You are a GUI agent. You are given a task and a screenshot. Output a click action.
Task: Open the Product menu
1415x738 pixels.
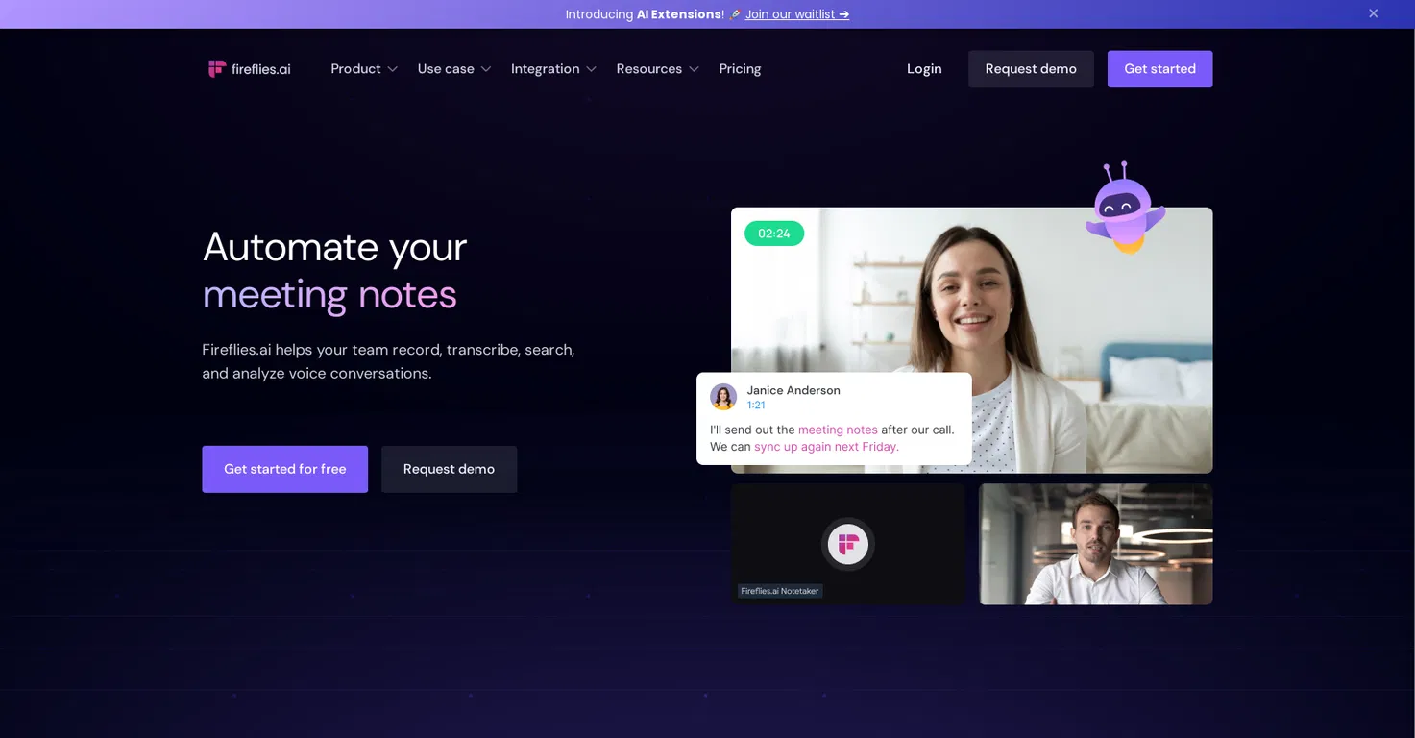click(x=356, y=69)
